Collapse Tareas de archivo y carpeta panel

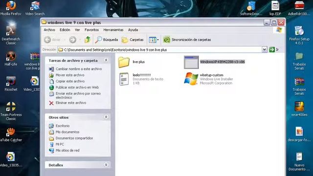pyautogui.click(x=106, y=60)
